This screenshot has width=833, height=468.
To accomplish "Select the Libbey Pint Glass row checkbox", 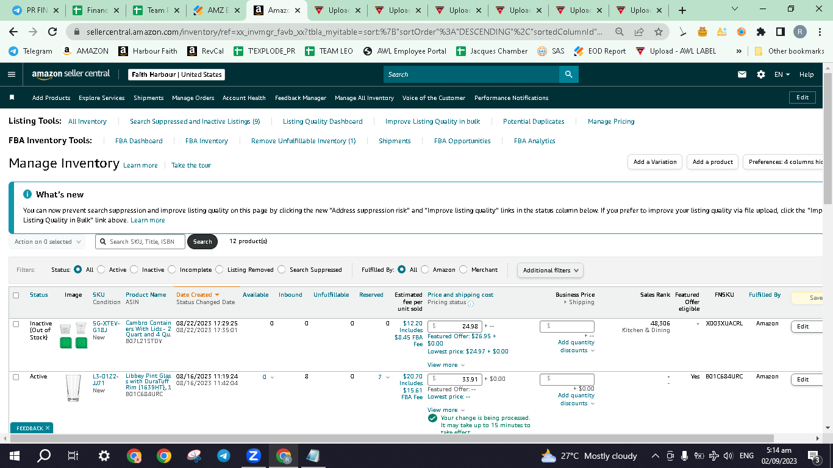I will click(16, 377).
